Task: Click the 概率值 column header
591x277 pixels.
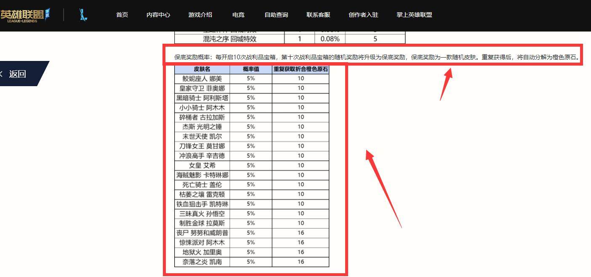Action: 251,69
